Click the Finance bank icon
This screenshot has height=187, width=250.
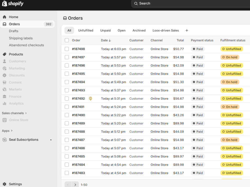(x=4, y=96)
